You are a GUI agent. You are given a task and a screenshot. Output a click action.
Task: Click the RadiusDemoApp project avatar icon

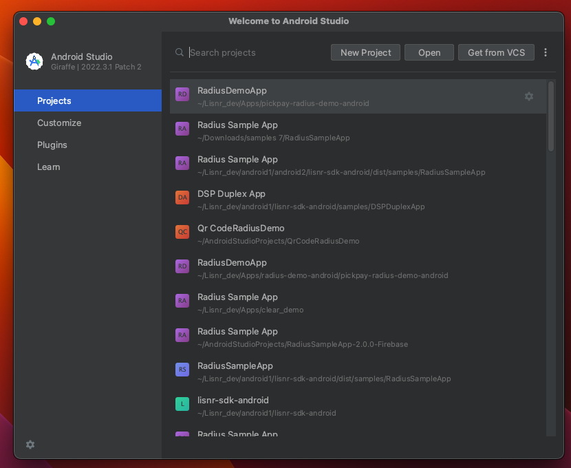tap(182, 94)
